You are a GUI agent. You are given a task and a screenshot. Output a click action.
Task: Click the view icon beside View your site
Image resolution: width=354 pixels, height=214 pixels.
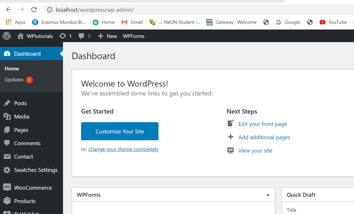coord(230,150)
